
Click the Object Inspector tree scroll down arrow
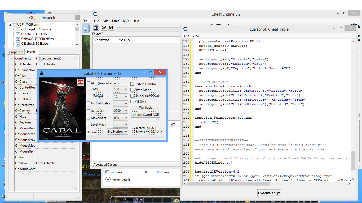(x=77, y=45)
